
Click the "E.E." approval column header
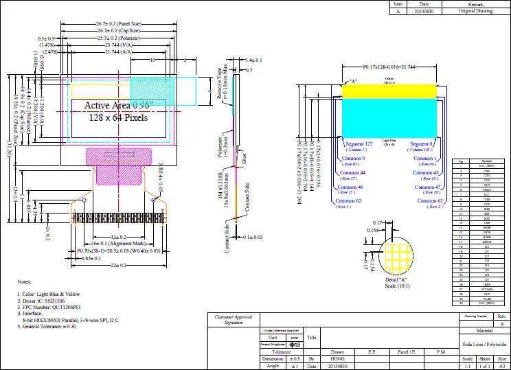tap(372, 351)
